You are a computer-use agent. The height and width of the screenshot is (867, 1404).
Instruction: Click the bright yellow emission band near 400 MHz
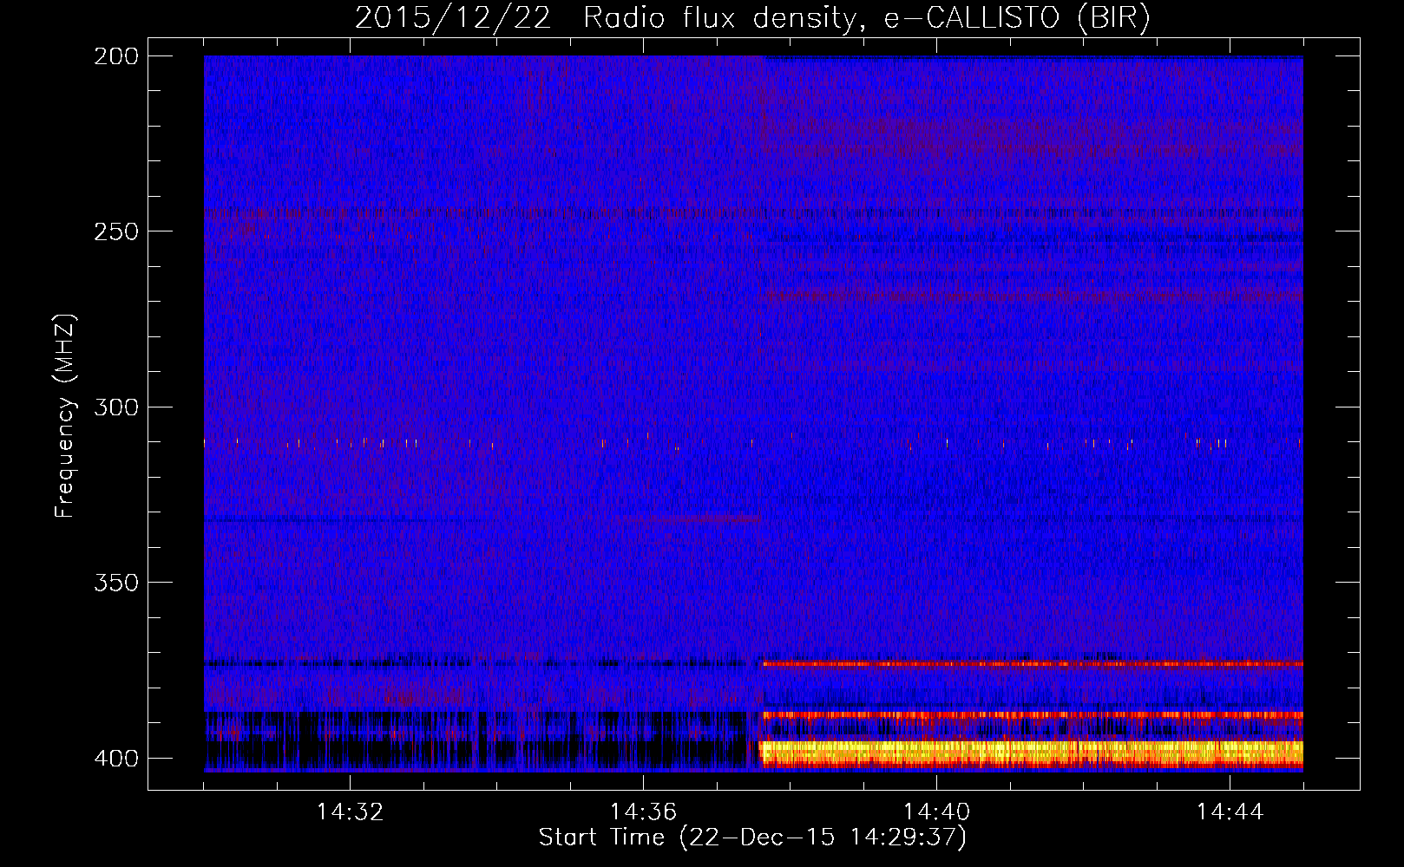[1031, 752]
